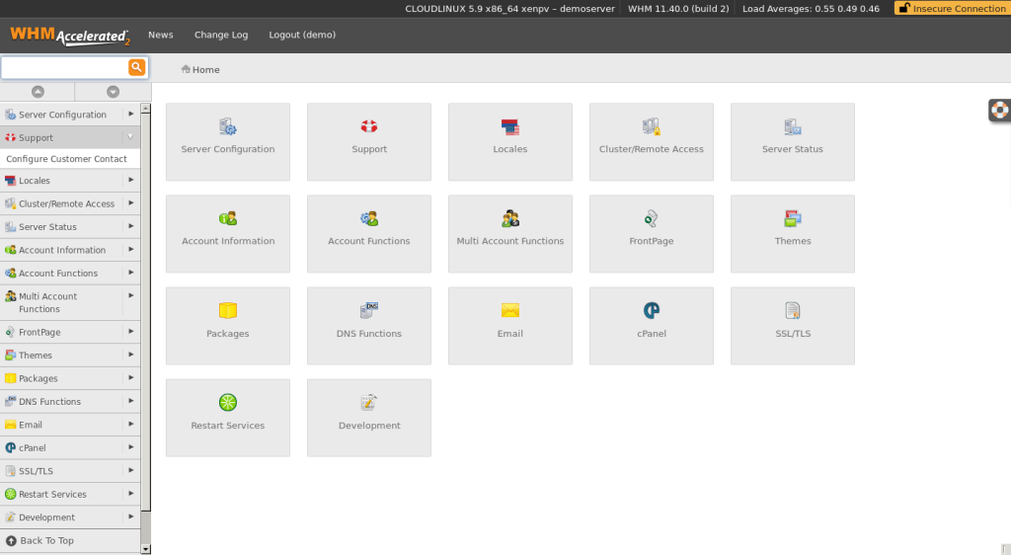Open the Change Log menu item
The image size is (1011, 555).
click(x=221, y=35)
